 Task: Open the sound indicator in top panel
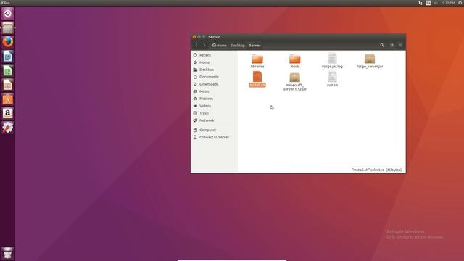point(436,3)
